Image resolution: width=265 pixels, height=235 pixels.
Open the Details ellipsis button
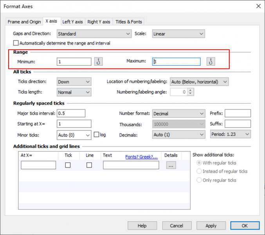[171, 165]
